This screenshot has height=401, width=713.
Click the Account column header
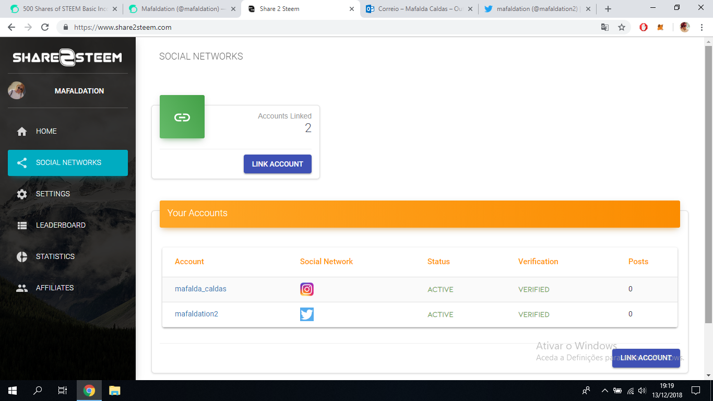(189, 262)
